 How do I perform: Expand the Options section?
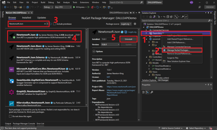pos(94,51)
